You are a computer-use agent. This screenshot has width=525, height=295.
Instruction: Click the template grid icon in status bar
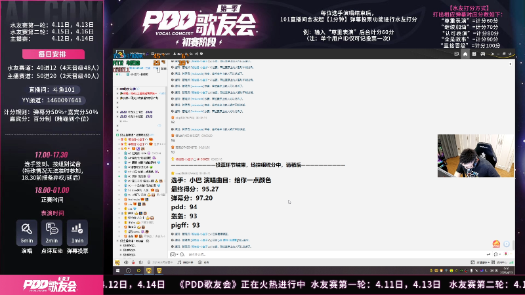(493, 263)
